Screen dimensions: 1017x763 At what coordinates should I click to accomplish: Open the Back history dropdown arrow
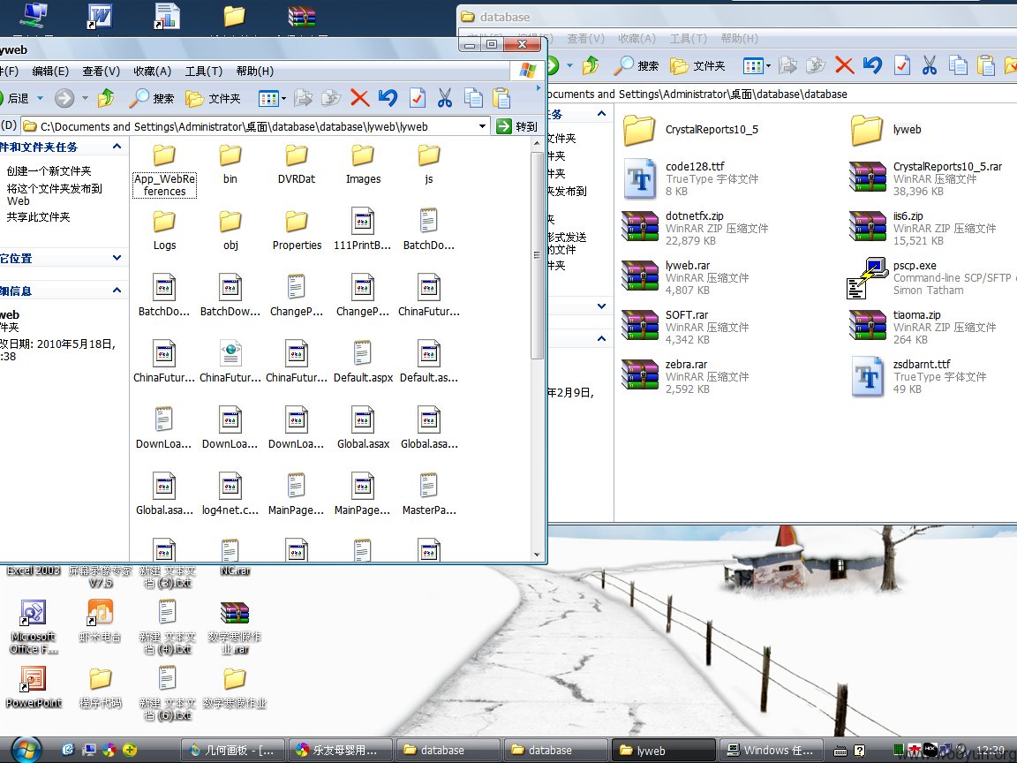(x=40, y=98)
